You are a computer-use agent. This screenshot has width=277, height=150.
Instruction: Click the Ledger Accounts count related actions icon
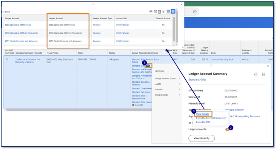228,130
